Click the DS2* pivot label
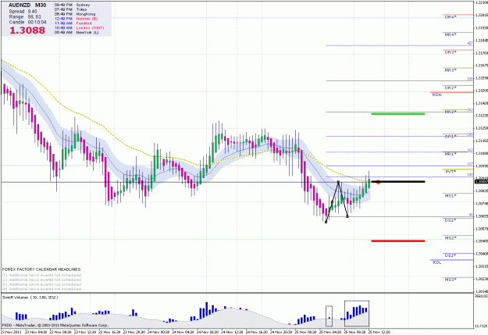 pos(451,255)
